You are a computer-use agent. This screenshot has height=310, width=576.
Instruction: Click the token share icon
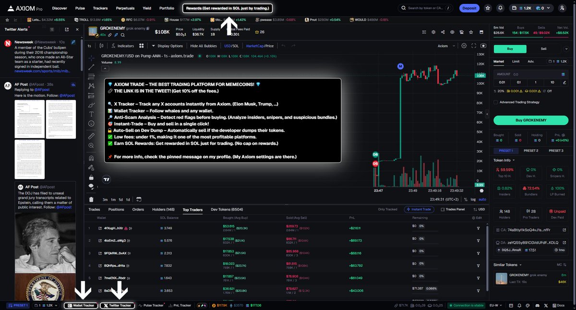click(443, 32)
